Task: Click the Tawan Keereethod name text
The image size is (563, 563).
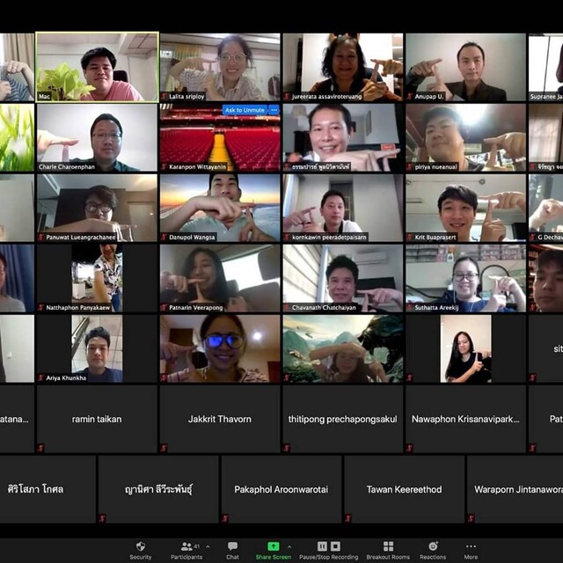Action: tap(404, 489)
